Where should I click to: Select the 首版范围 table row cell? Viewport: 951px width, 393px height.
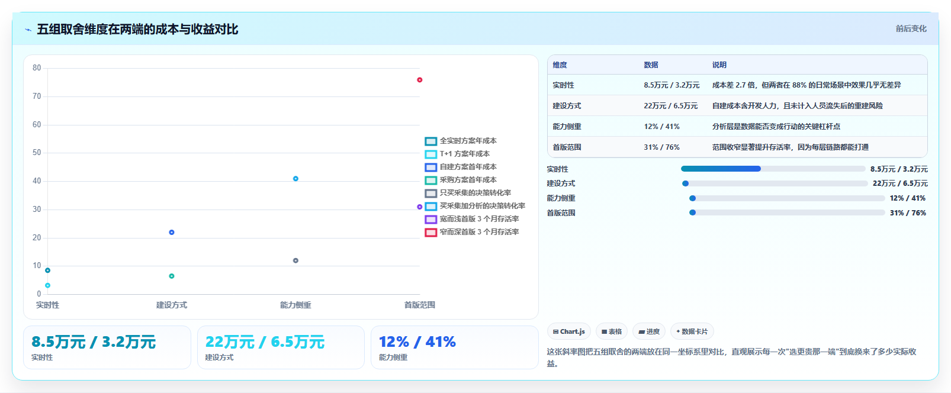click(567, 147)
